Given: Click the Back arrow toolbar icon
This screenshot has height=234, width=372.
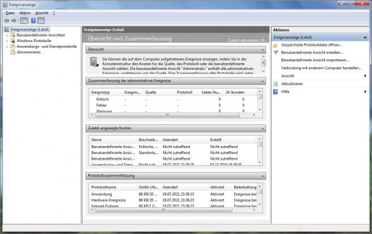Looking at the screenshot, I should [x=7, y=20].
